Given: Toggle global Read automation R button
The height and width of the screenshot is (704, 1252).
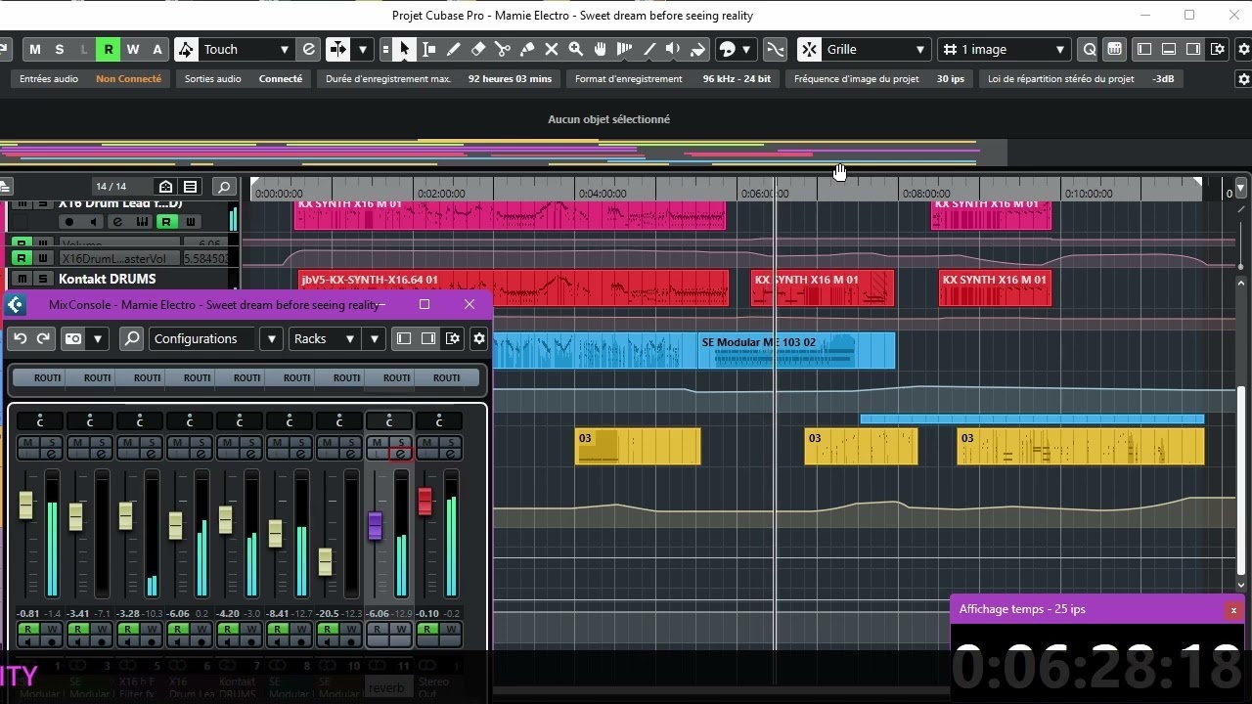Looking at the screenshot, I should [108, 49].
